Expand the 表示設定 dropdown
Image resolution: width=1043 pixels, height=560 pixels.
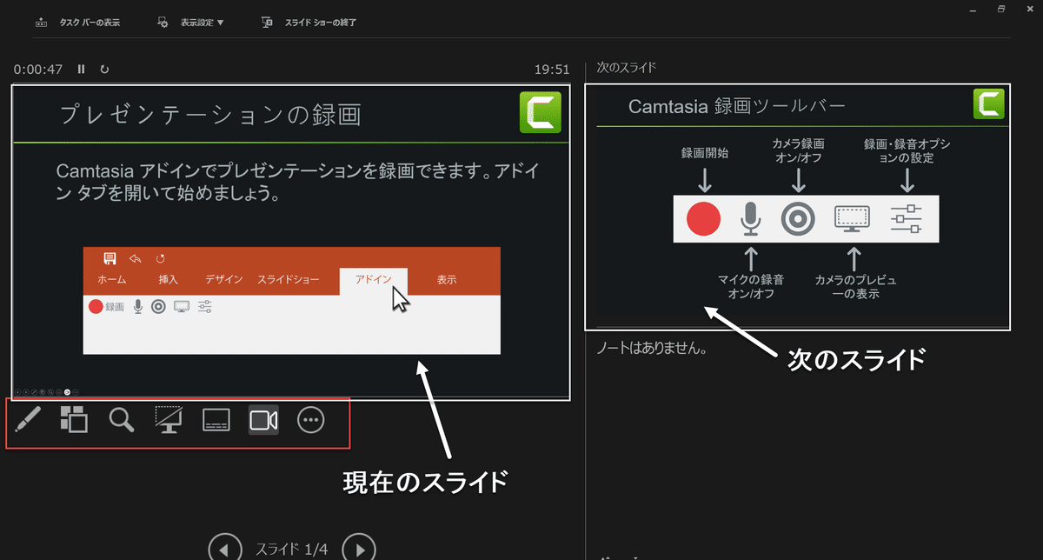(x=190, y=23)
